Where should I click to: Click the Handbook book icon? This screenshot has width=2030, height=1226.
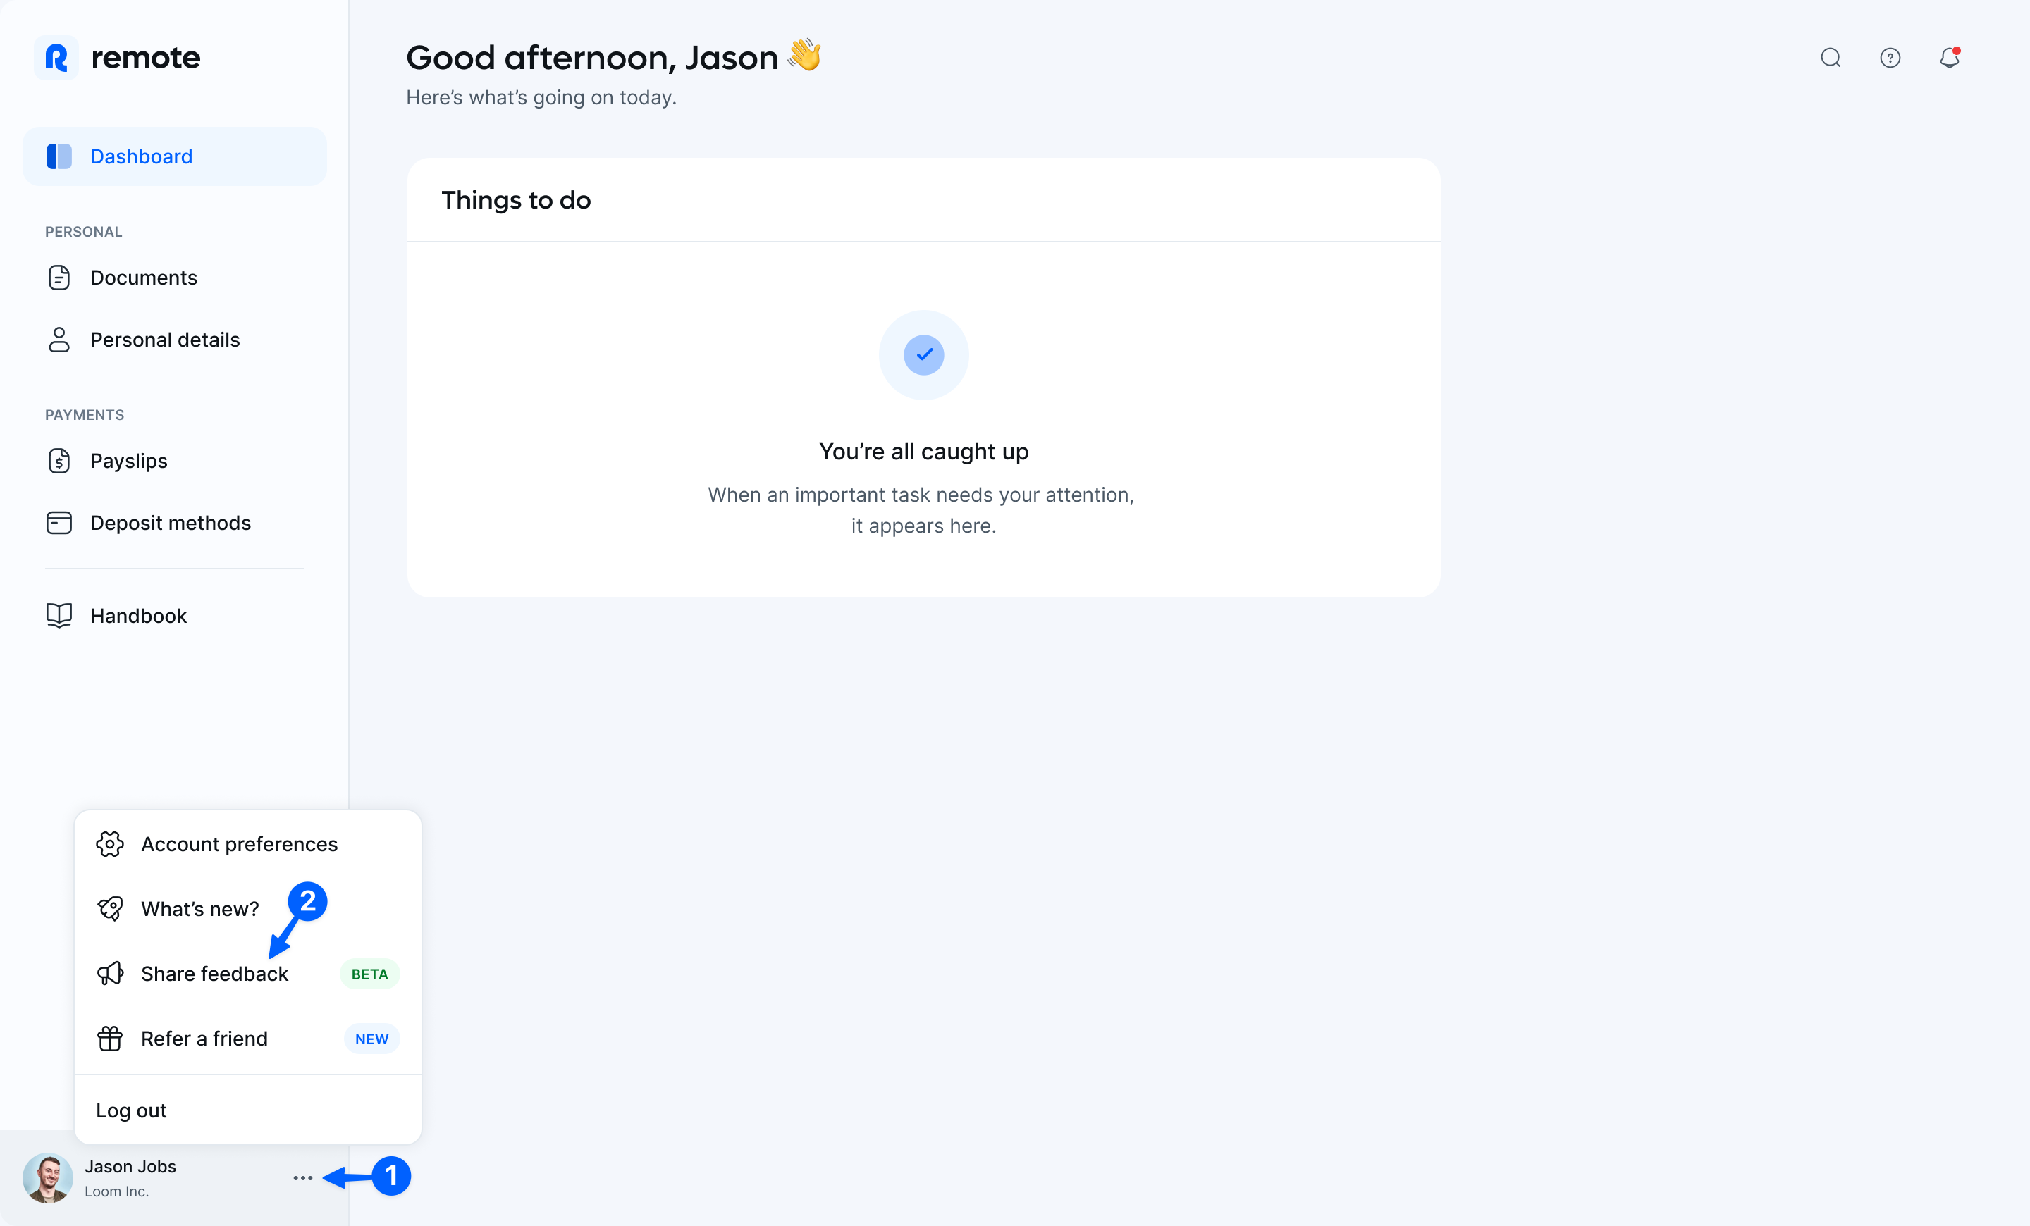click(59, 616)
